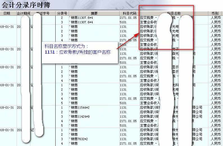Click the 币别 column header

point(215,13)
